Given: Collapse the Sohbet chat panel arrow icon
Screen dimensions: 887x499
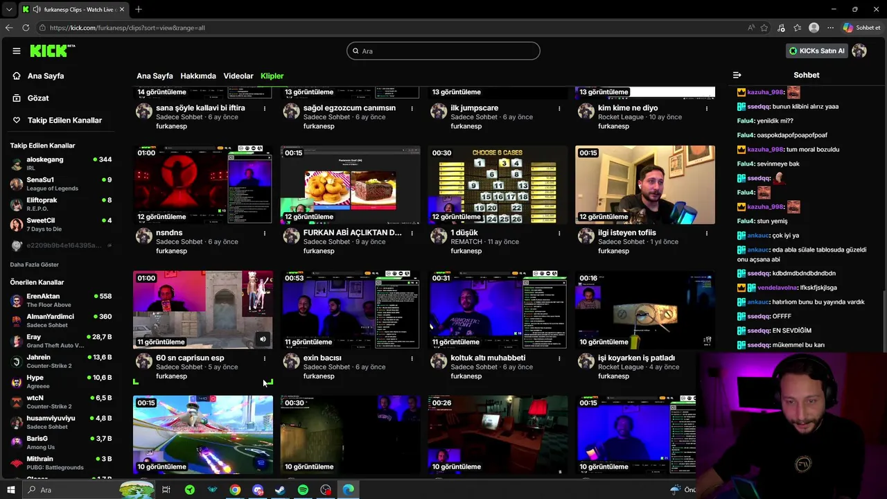Looking at the screenshot, I should pyautogui.click(x=737, y=75).
